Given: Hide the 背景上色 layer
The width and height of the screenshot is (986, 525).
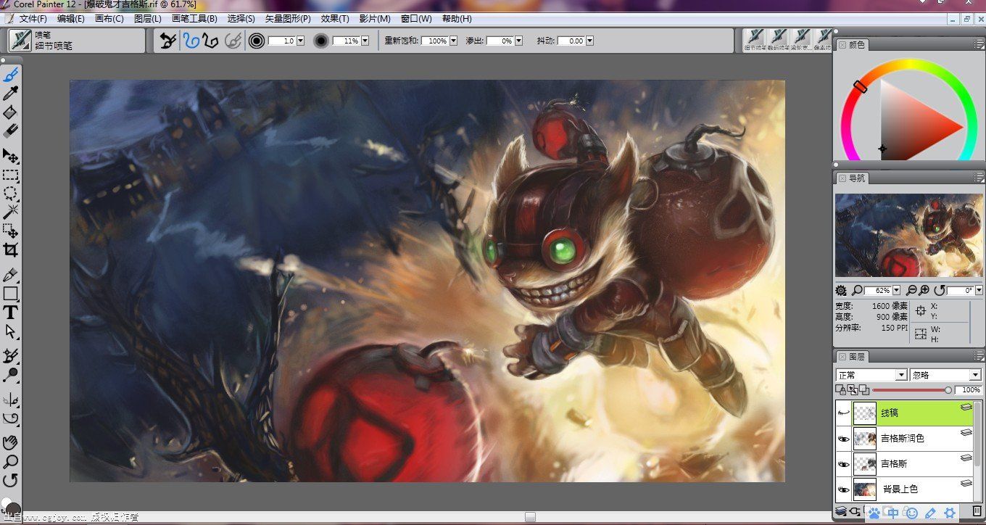Looking at the screenshot, I should click(x=843, y=489).
